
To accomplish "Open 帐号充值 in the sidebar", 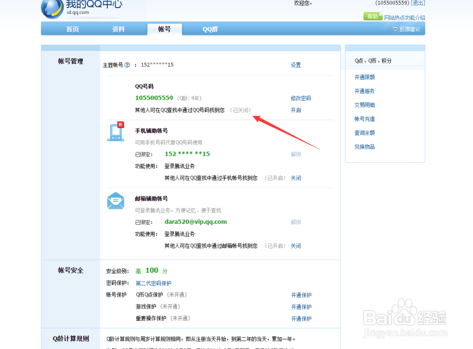I will tap(364, 119).
